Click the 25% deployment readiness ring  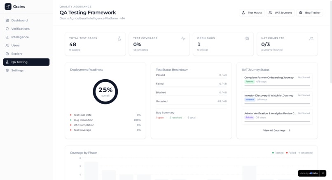pos(105,92)
